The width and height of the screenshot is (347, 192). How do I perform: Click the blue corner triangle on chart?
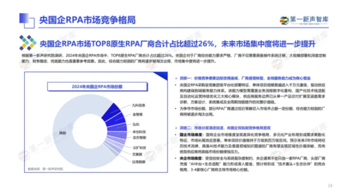coord(161,76)
